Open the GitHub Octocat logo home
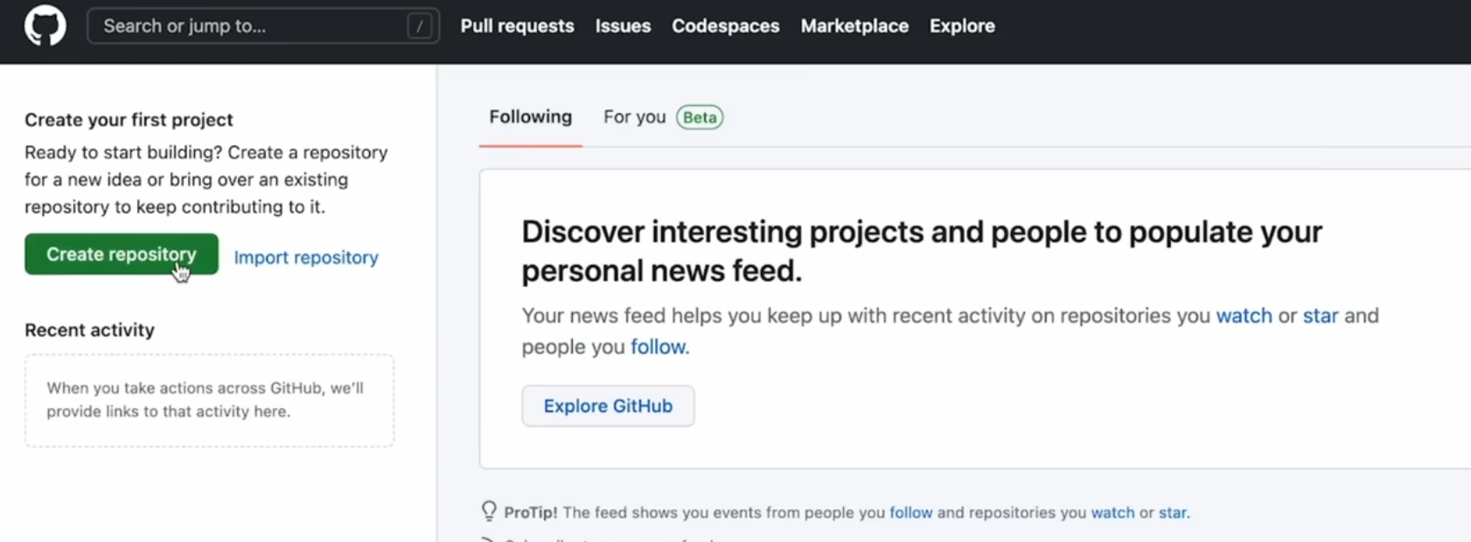1471x542 pixels. coord(45,25)
